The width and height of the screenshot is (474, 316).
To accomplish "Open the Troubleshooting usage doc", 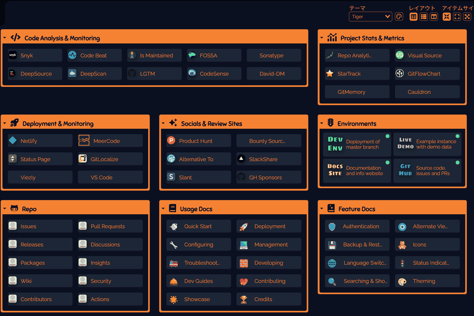I will [199, 263].
